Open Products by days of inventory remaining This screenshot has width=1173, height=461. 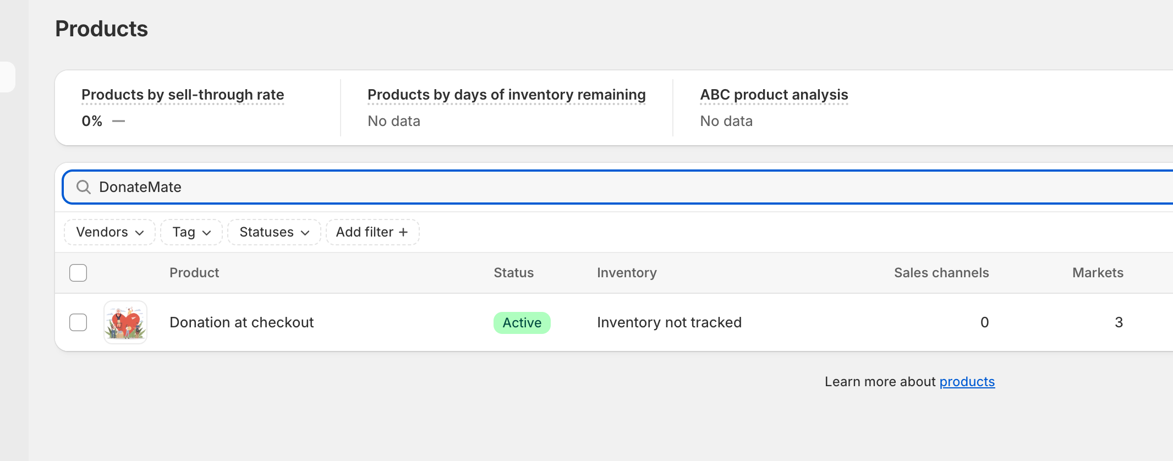click(507, 95)
